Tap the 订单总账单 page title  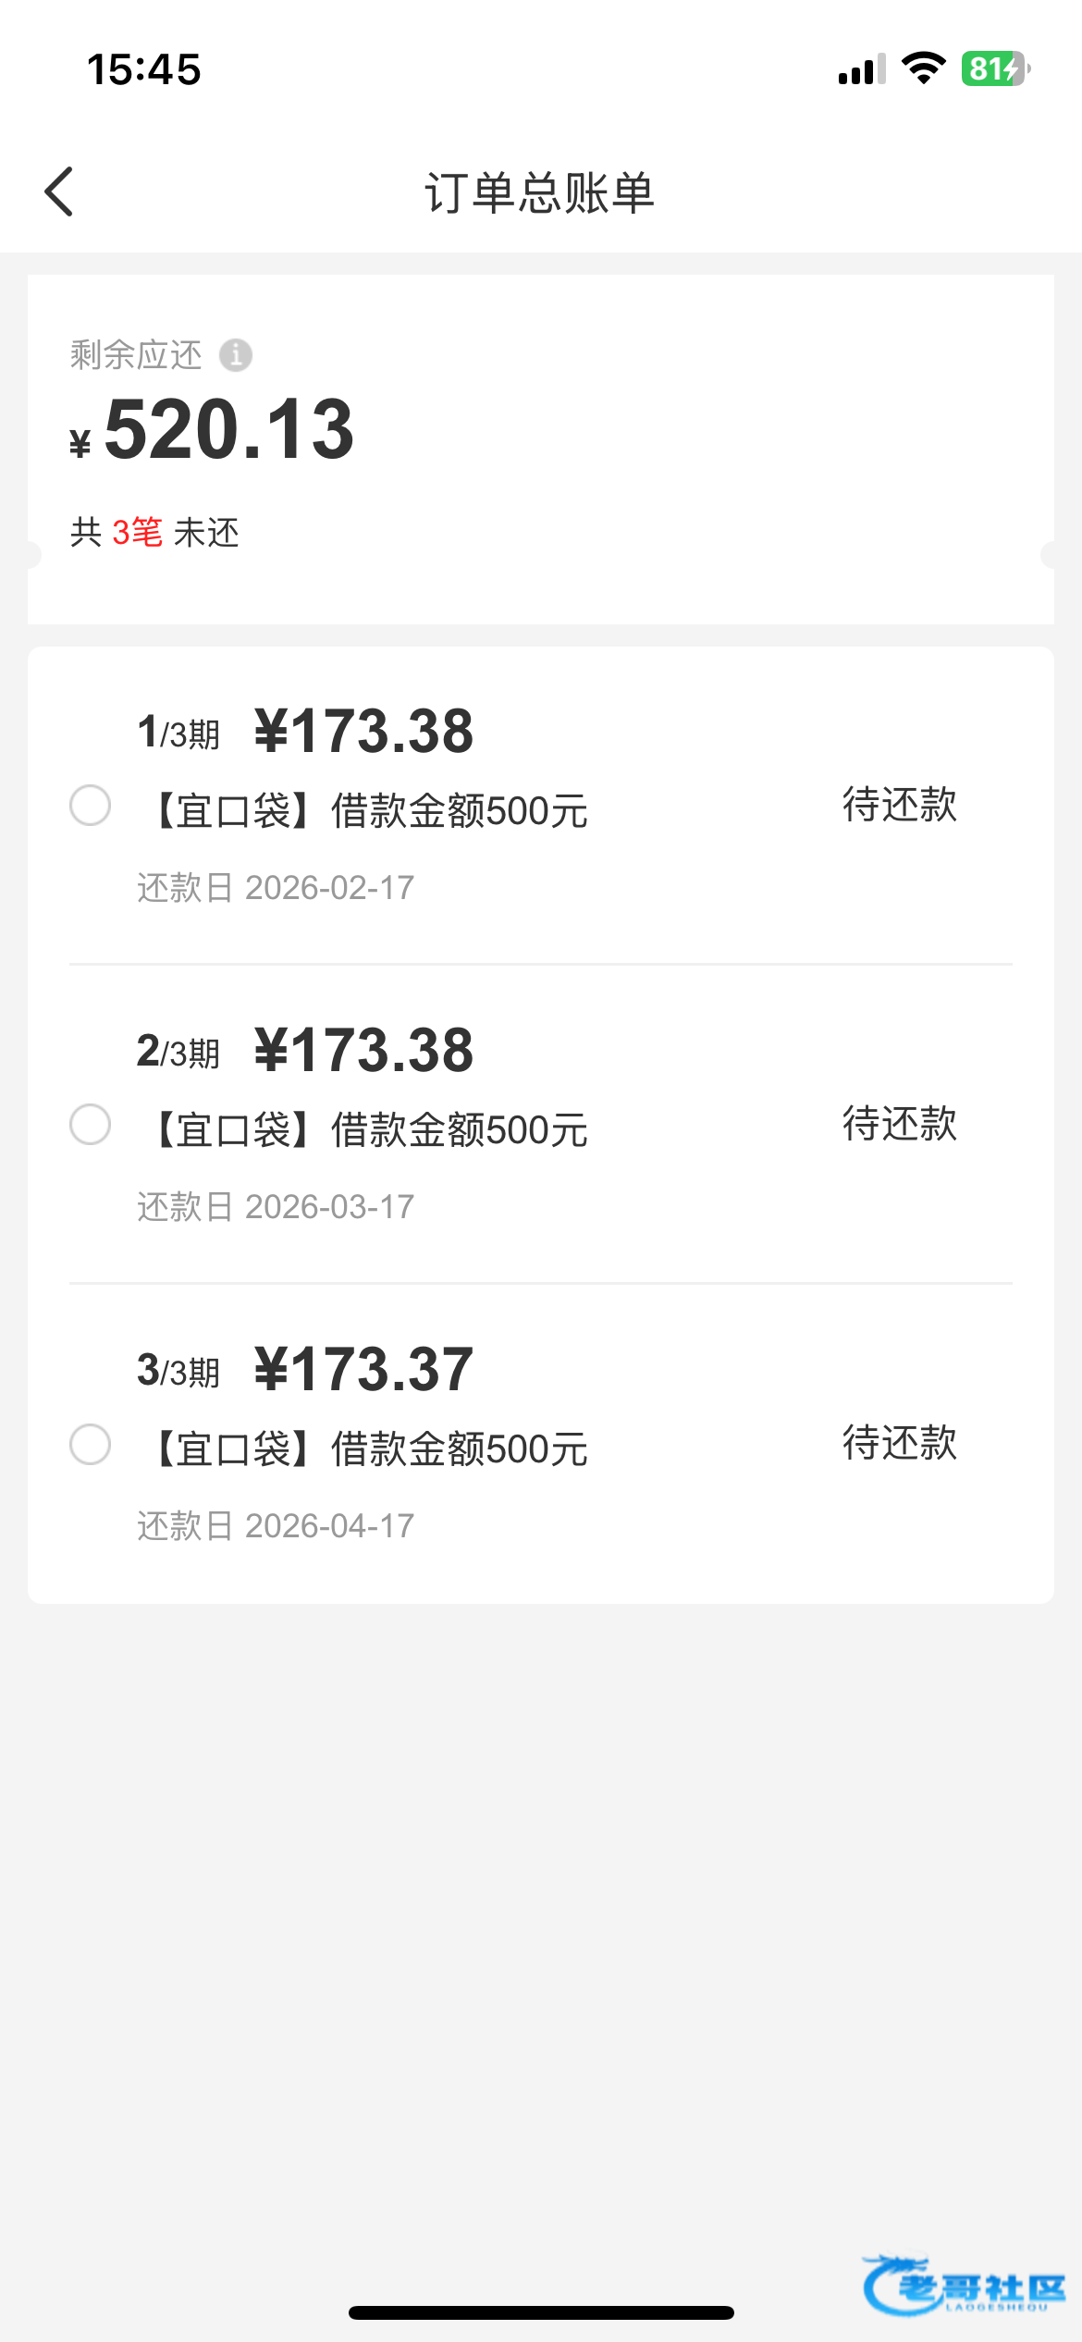(x=540, y=193)
